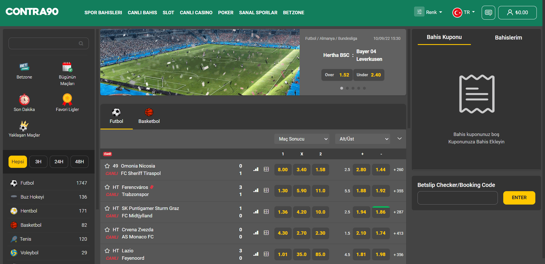Switch to the Bahislerim tab

(x=508, y=38)
